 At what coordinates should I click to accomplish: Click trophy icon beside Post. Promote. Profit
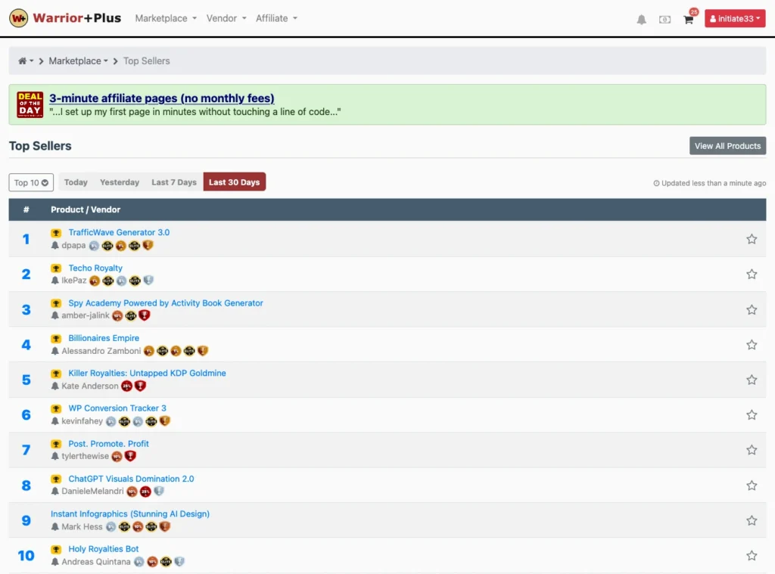click(x=56, y=444)
